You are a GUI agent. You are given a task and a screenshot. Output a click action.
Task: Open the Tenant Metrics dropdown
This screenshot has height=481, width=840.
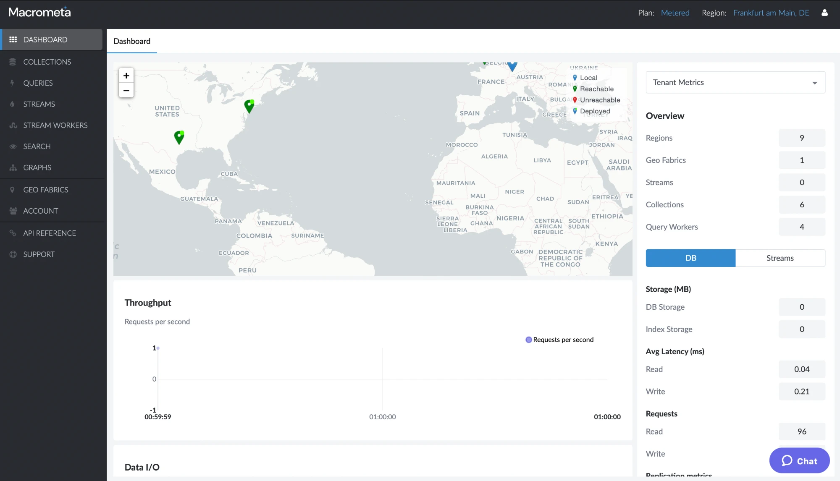point(735,82)
